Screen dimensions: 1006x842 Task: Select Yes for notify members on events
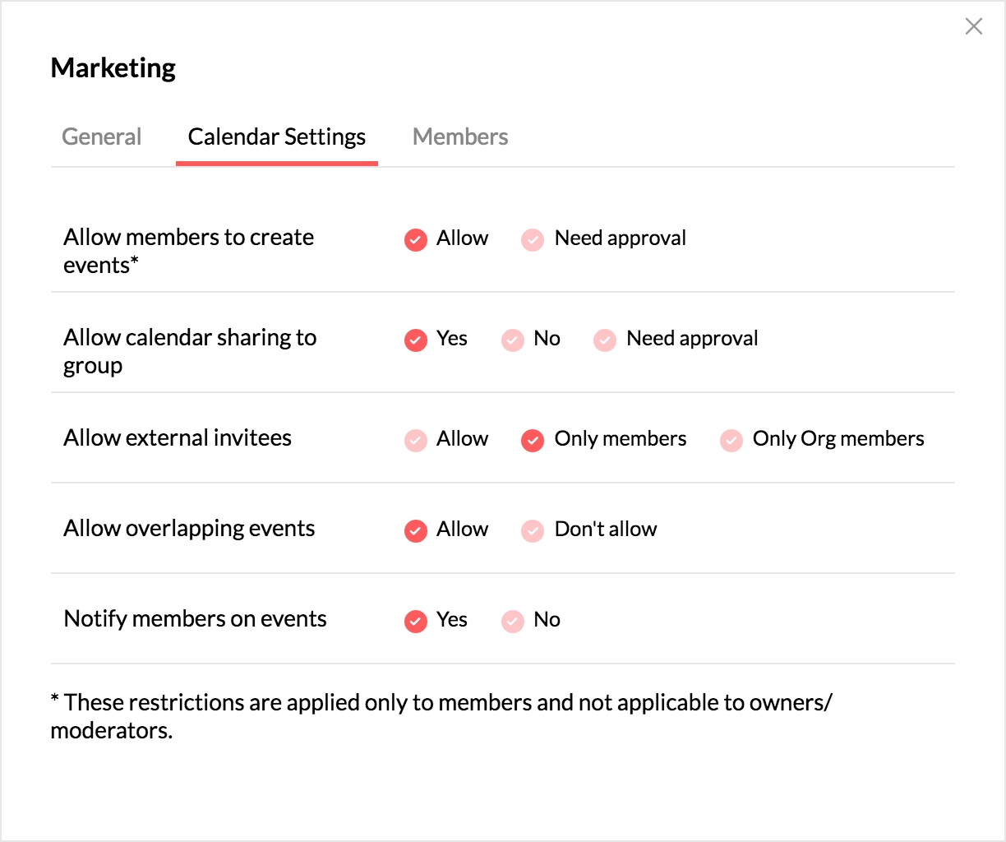click(x=416, y=622)
